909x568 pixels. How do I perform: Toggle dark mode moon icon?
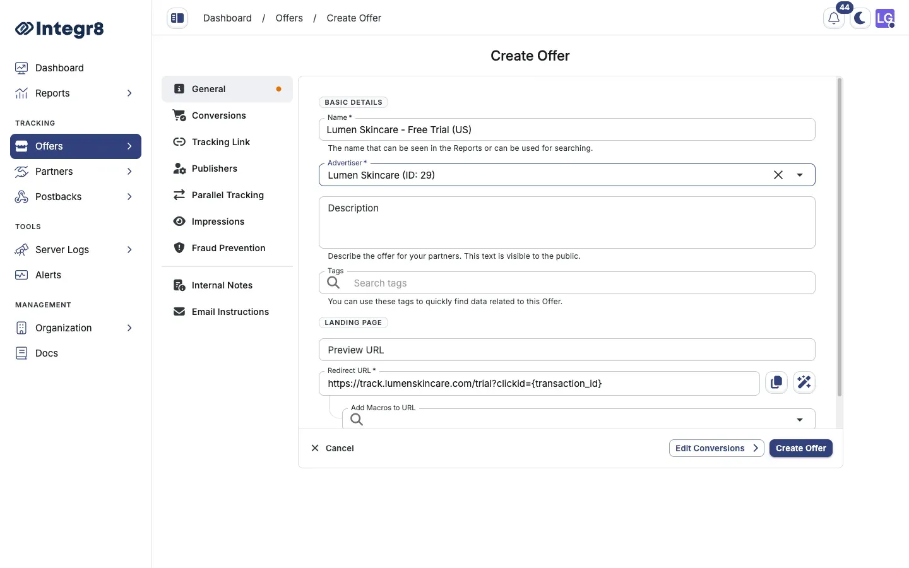(860, 18)
